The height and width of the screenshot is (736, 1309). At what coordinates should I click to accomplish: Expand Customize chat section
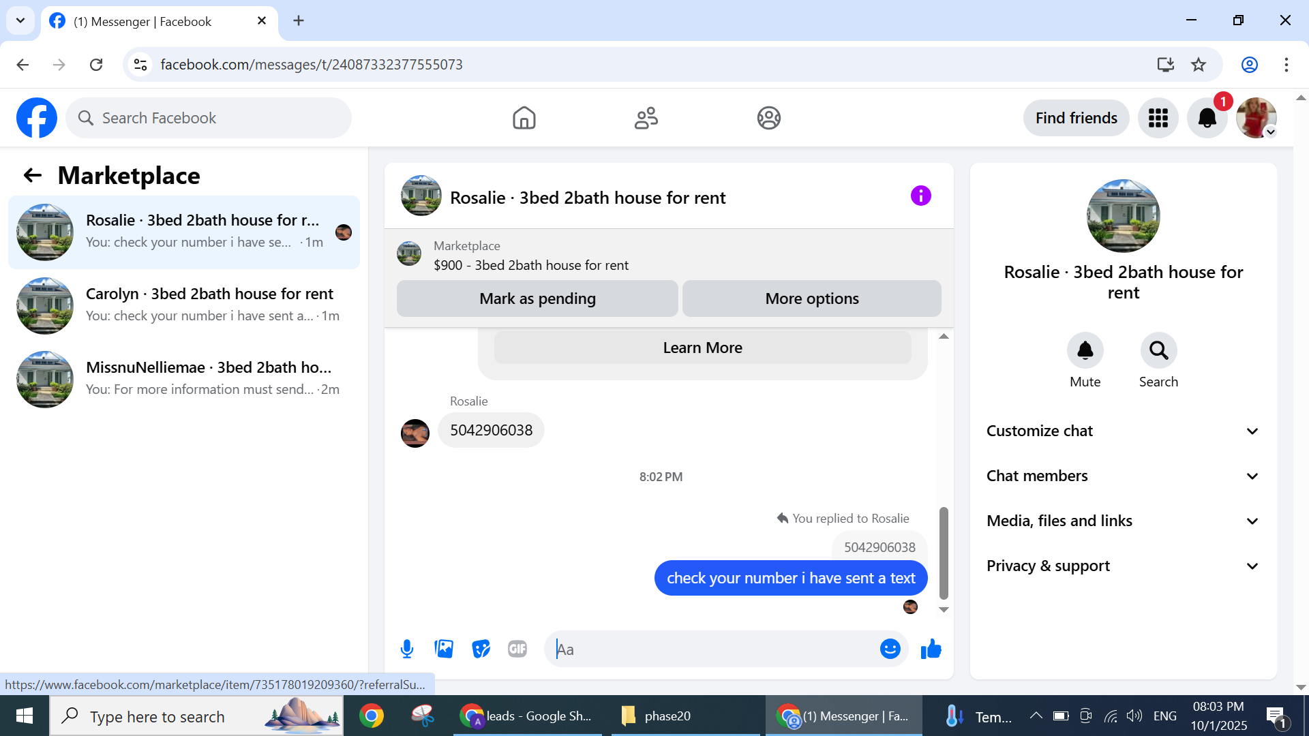pos(1123,431)
